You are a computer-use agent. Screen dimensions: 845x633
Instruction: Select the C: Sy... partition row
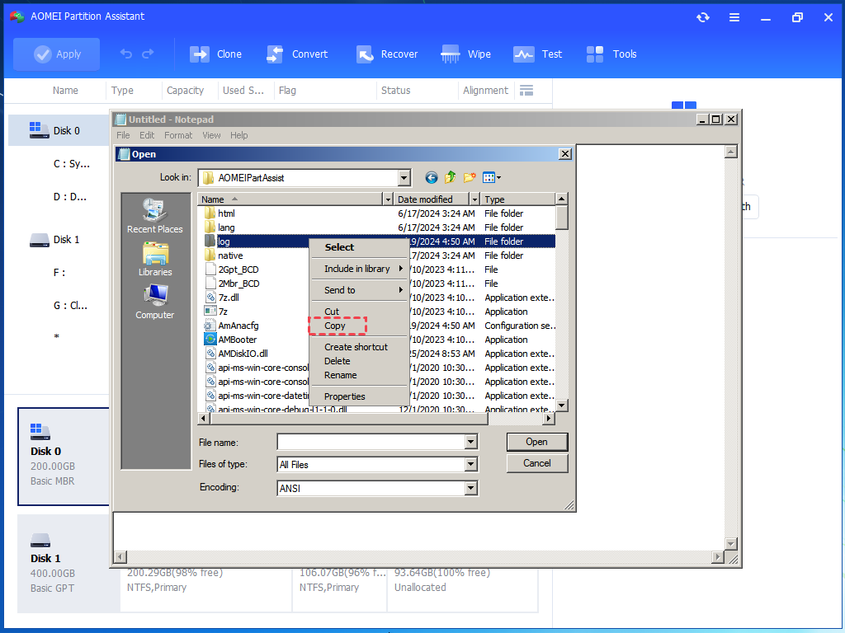click(x=72, y=164)
